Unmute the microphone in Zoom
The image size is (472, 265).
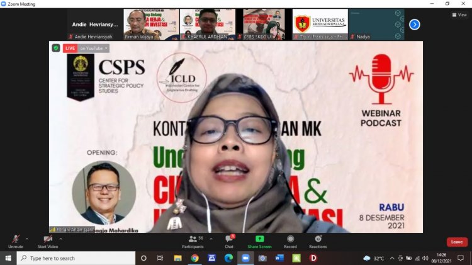[x=16, y=242]
